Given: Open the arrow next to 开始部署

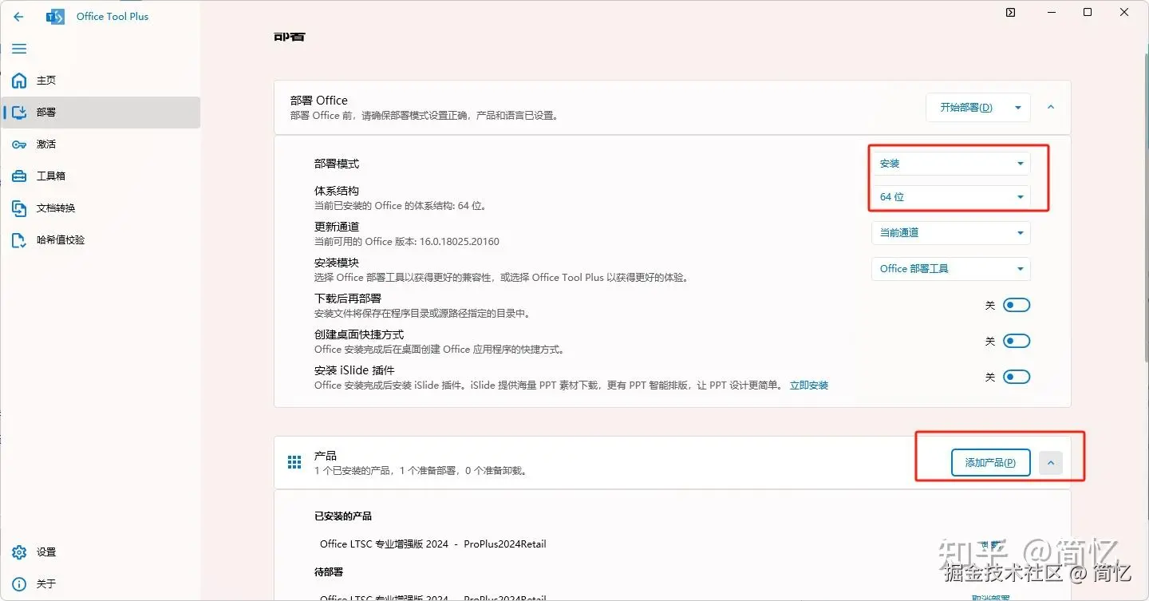Looking at the screenshot, I should tap(1017, 108).
